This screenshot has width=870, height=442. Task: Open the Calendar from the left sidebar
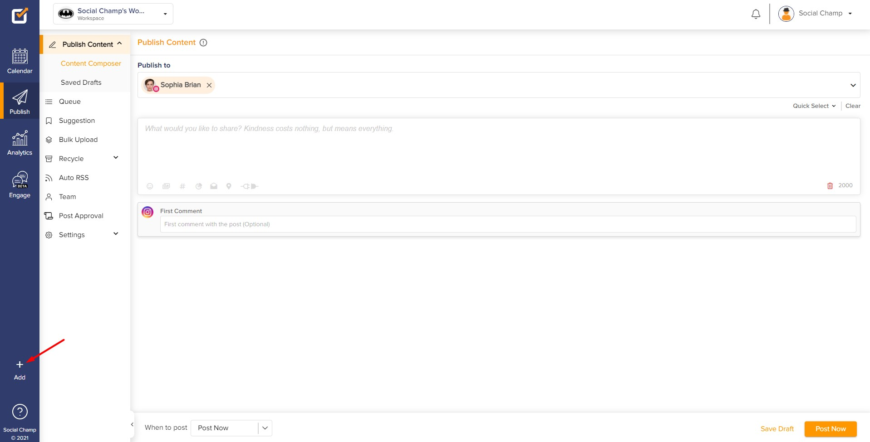tap(20, 60)
